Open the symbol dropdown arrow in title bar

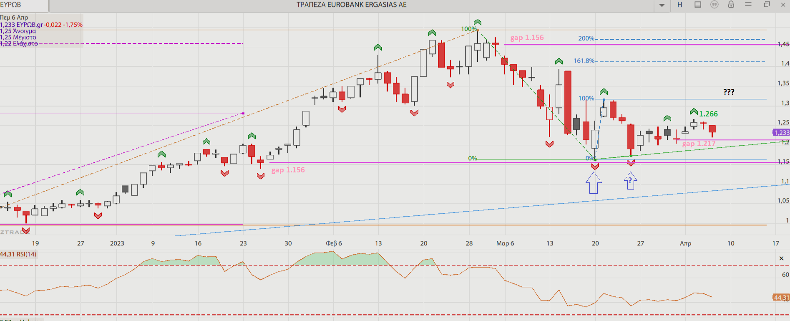pyautogui.click(x=662, y=5)
